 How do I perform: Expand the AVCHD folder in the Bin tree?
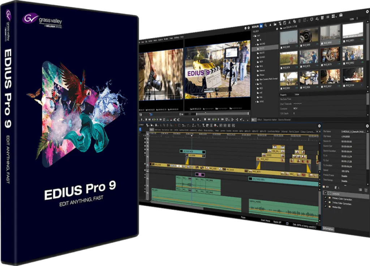tap(256, 44)
